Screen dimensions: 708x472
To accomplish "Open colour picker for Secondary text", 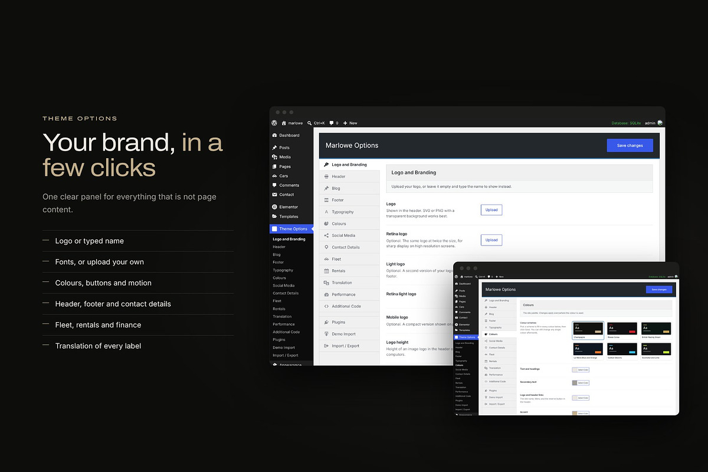I will coord(581,383).
